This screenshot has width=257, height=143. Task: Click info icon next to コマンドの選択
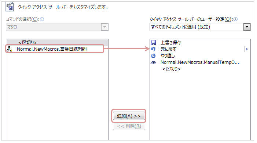click(x=42, y=19)
